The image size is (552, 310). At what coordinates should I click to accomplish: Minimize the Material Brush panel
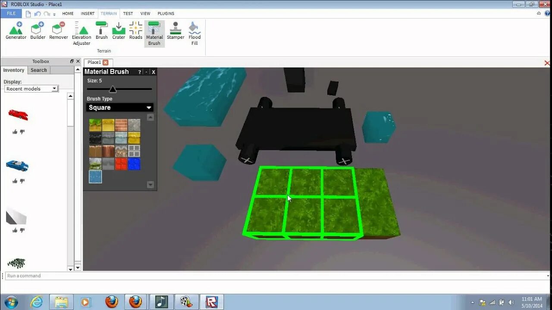click(146, 72)
